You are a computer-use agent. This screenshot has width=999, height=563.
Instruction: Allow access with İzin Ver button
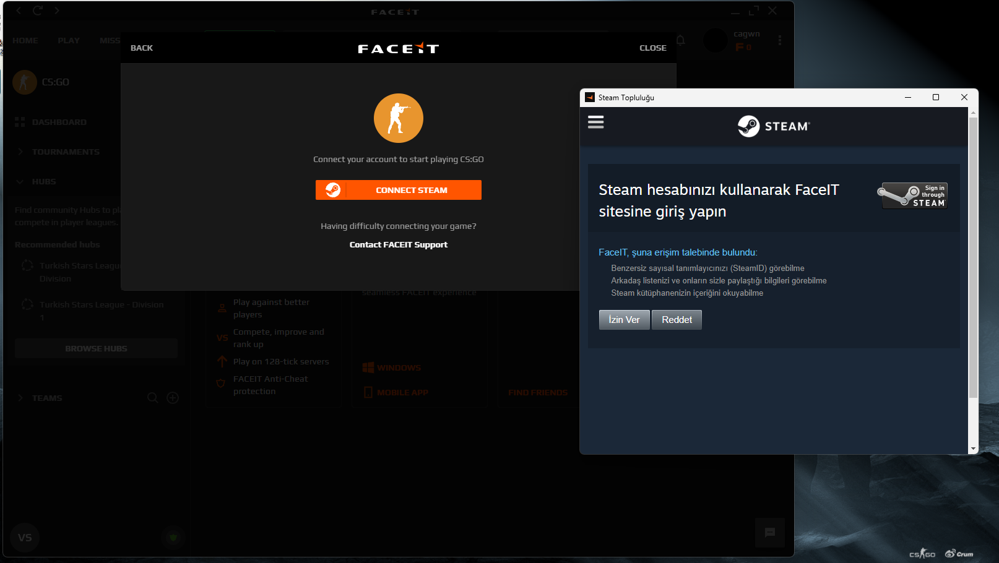pyautogui.click(x=624, y=320)
